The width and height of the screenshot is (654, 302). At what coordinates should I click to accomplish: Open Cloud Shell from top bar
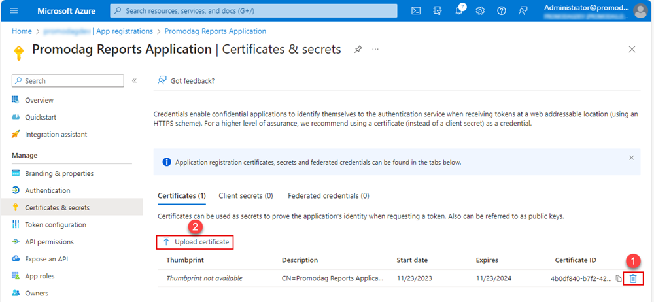416,10
